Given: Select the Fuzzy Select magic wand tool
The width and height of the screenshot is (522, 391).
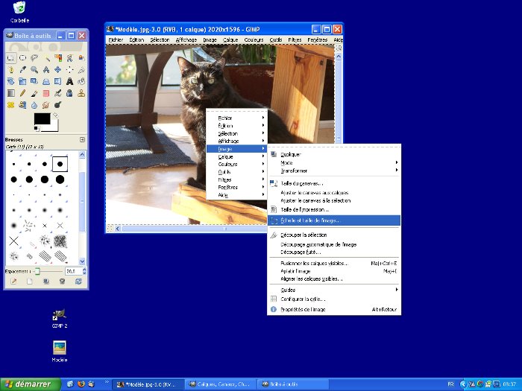Looking at the screenshot, I should coord(46,58).
